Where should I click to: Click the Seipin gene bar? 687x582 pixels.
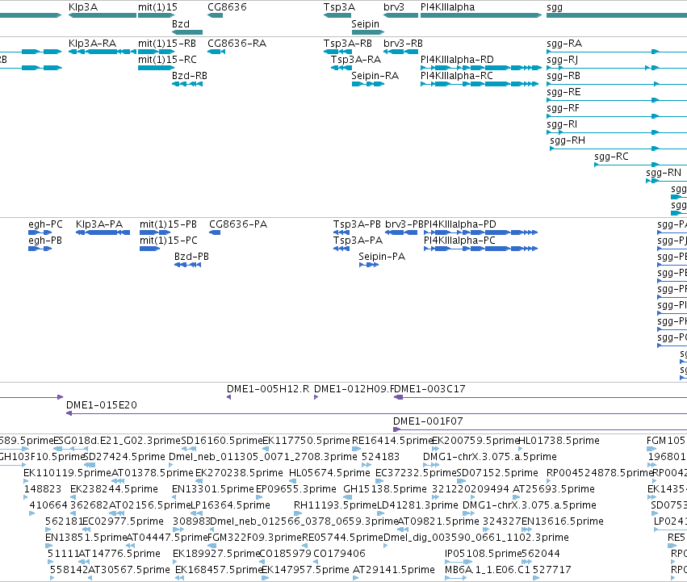coord(367,32)
